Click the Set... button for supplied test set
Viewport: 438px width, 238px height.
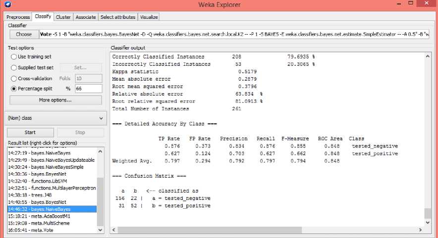81,67
